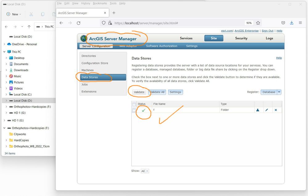Open the Services tab
Viewport: 308px width, 196px height.
[x=186, y=38]
